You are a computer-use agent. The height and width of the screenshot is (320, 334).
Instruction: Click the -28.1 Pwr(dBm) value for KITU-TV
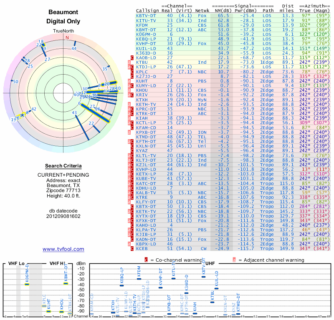247,20
